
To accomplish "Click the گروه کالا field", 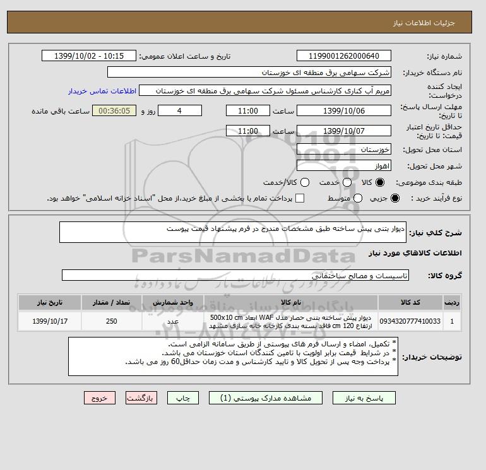I will [235, 275].
